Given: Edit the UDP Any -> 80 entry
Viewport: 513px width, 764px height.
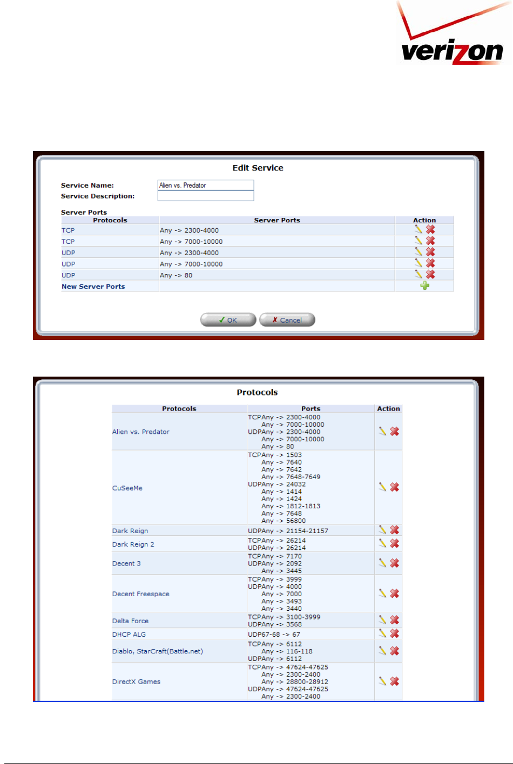Looking at the screenshot, I should (418, 274).
